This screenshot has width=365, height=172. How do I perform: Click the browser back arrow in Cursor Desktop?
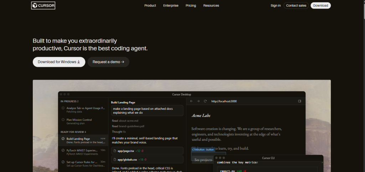191,101
